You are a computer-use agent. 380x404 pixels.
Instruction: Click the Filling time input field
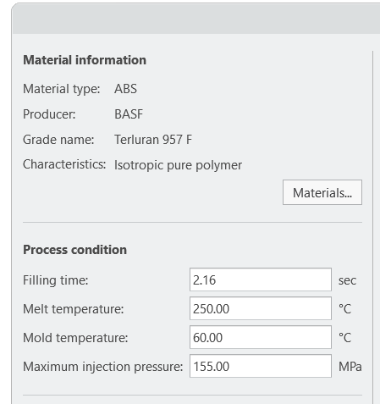coord(261,279)
